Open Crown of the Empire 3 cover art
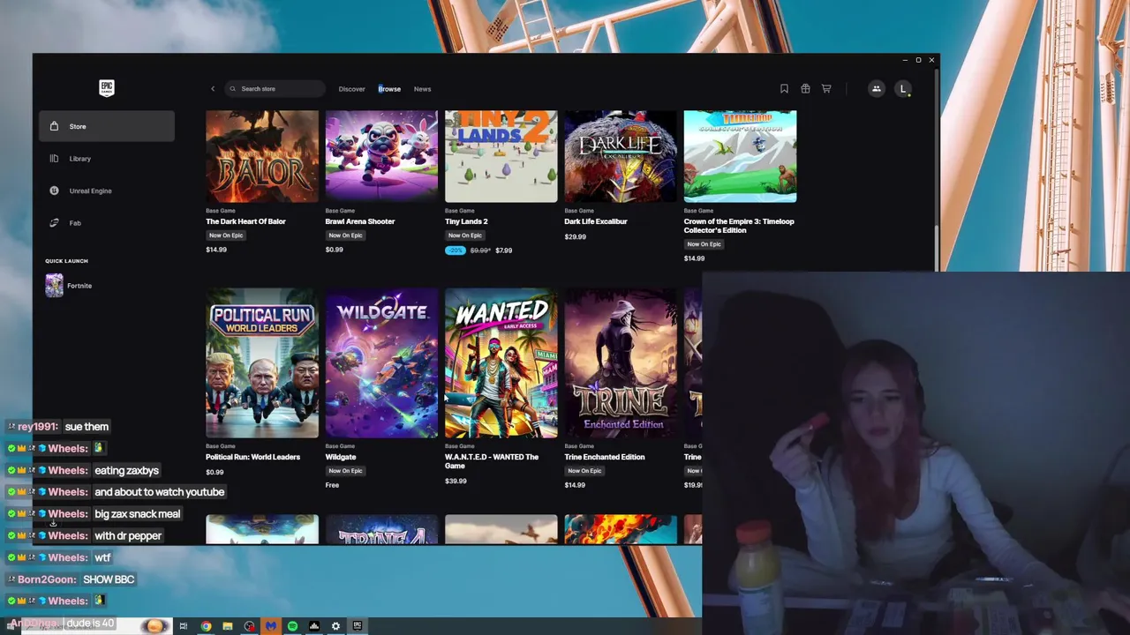1130x635 pixels. [x=740, y=156]
